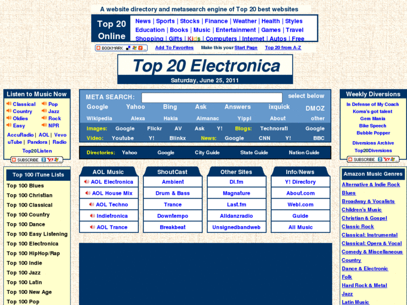Screen dimensions: 407x305
Task: Open Top 100 Blues iTunes list
Action: click(25, 186)
